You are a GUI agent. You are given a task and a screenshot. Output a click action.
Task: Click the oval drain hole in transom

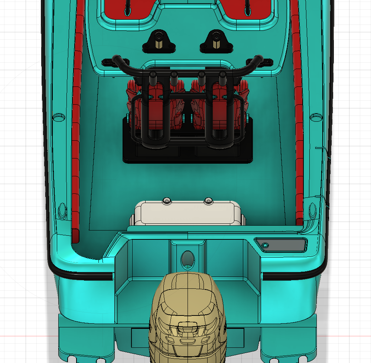coord(188,260)
